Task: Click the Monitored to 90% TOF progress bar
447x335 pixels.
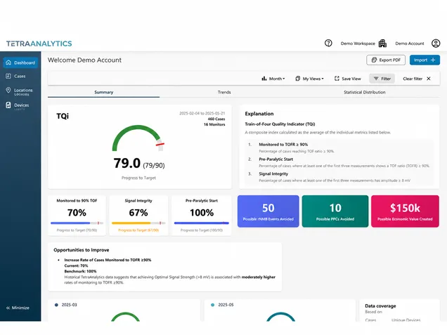Action: pos(77,223)
